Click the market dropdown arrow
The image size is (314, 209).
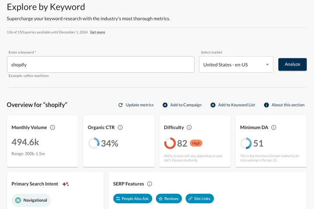(x=267, y=65)
